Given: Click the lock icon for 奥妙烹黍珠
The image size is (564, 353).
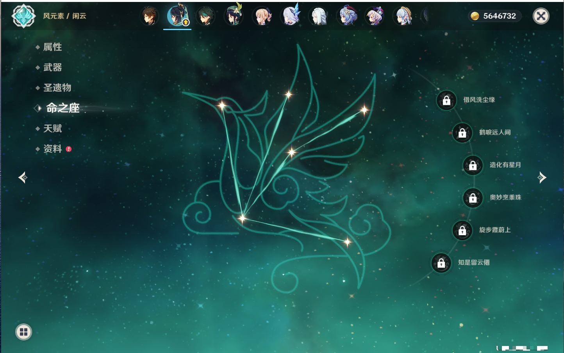Looking at the screenshot, I should point(473,198).
